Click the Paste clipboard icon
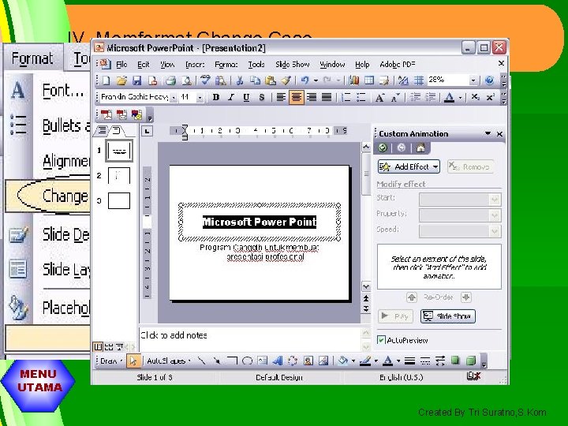The height and width of the screenshot is (426, 568). [271, 80]
